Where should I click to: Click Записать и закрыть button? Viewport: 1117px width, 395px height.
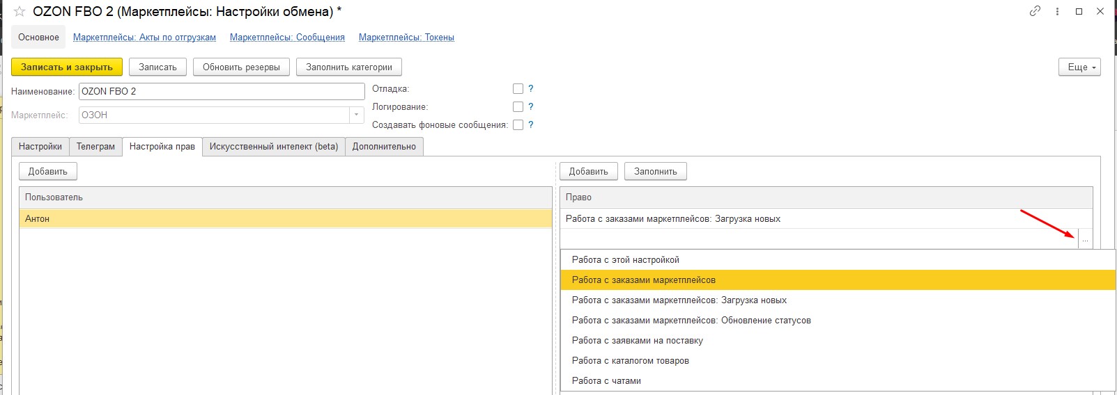tap(67, 67)
